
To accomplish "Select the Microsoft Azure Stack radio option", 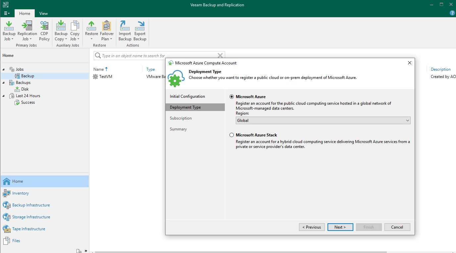I will (x=232, y=135).
